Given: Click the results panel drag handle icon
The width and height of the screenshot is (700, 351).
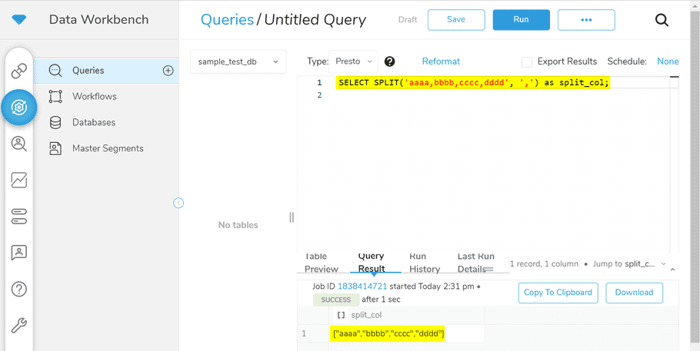Looking at the screenshot, I should click(490, 269).
